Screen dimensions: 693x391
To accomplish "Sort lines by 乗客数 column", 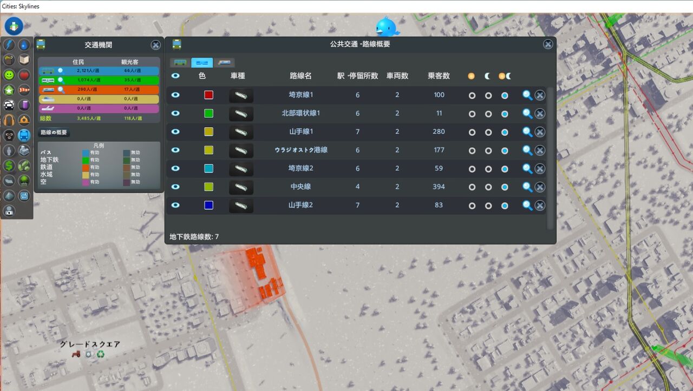I will coord(439,76).
